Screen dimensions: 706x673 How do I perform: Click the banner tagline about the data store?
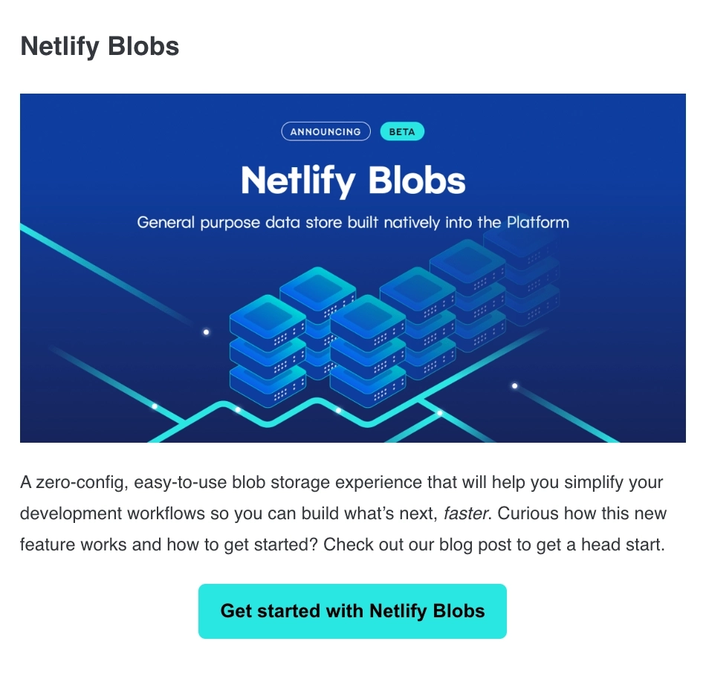[353, 221]
